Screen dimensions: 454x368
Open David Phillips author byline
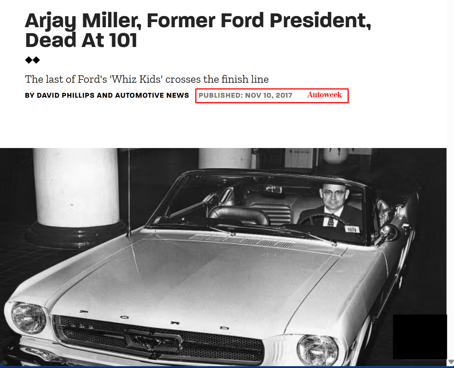65,95
